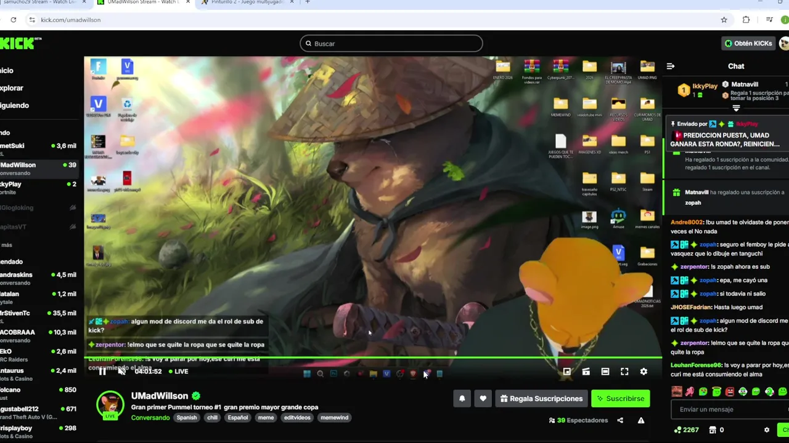Toggle theater mode in player
789x443 pixels.
pos(605,372)
